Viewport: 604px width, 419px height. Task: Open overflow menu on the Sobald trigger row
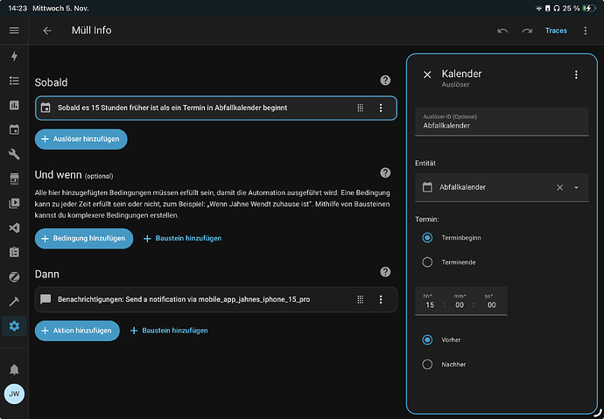pyautogui.click(x=381, y=108)
